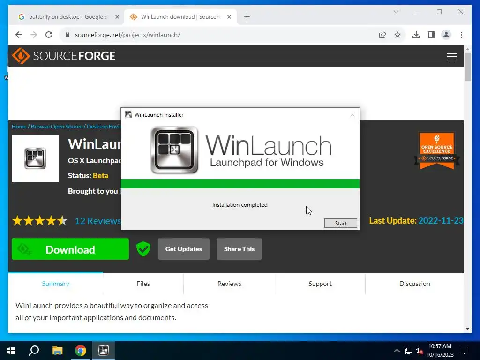Image resolution: width=480 pixels, height=360 pixels.
Task: Click the site lock icon
Action: (x=67, y=35)
